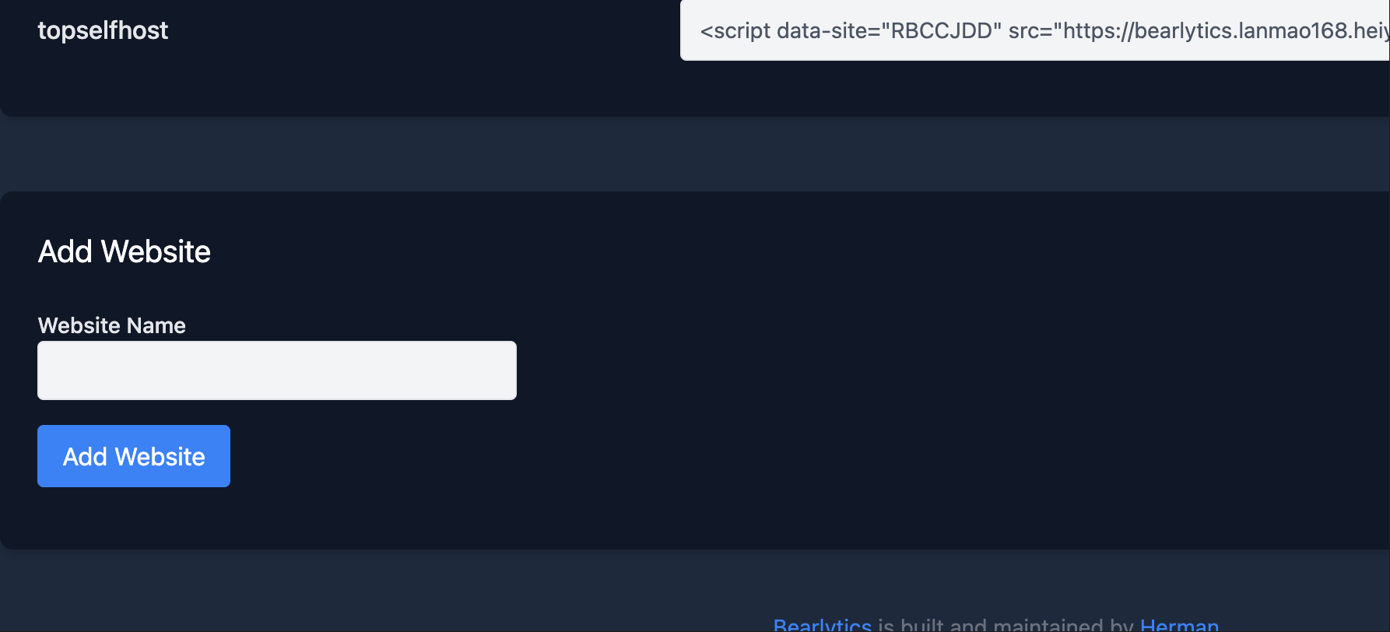
Task: Follow the Bearlytics project link
Action: (x=822, y=625)
